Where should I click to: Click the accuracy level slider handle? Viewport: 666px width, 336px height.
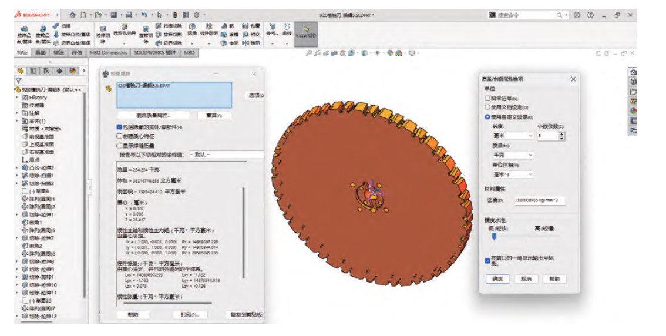click(494, 236)
